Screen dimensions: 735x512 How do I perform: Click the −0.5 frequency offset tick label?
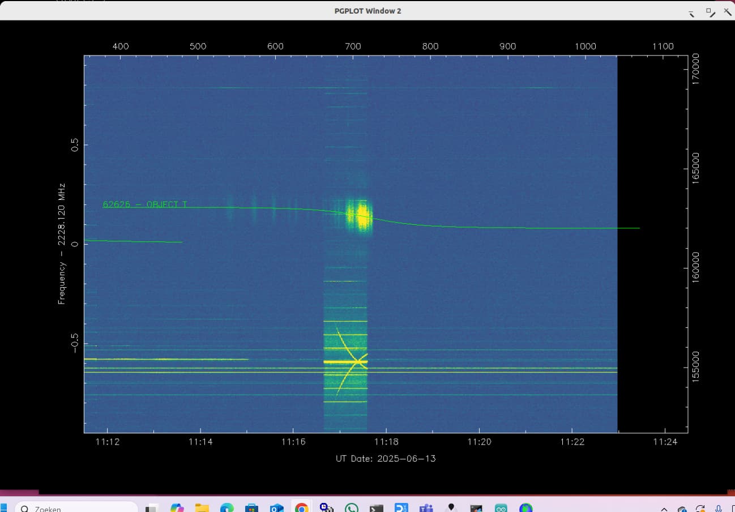click(x=75, y=343)
